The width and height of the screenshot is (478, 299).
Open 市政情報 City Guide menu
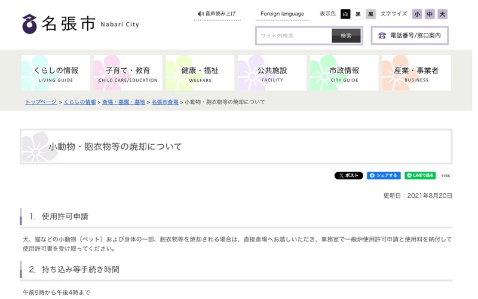(344, 73)
